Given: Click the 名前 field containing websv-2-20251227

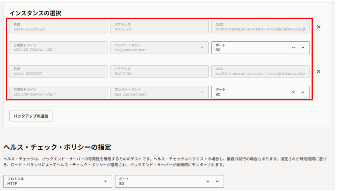Looking at the screenshot, I should (58, 27).
